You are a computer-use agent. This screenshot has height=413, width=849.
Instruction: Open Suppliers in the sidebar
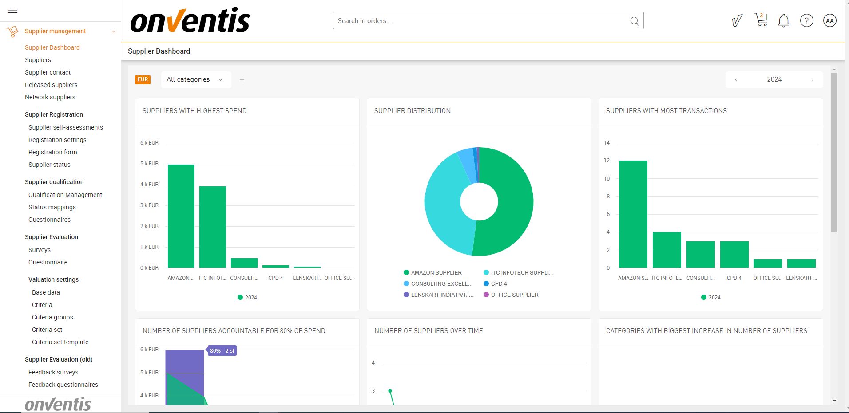point(38,60)
